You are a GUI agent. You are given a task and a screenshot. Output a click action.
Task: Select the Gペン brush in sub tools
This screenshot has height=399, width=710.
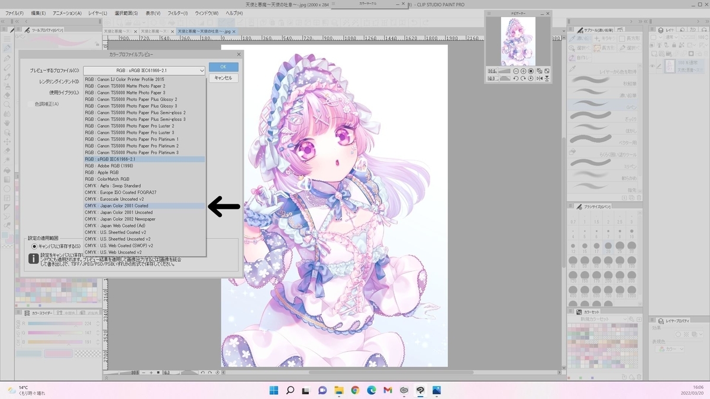603,104
